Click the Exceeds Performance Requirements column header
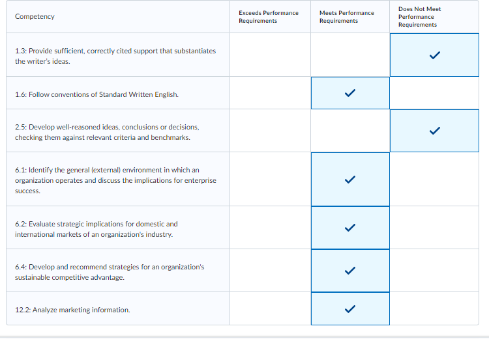The height and width of the screenshot is (339, 489). click(x=269, y=17)
